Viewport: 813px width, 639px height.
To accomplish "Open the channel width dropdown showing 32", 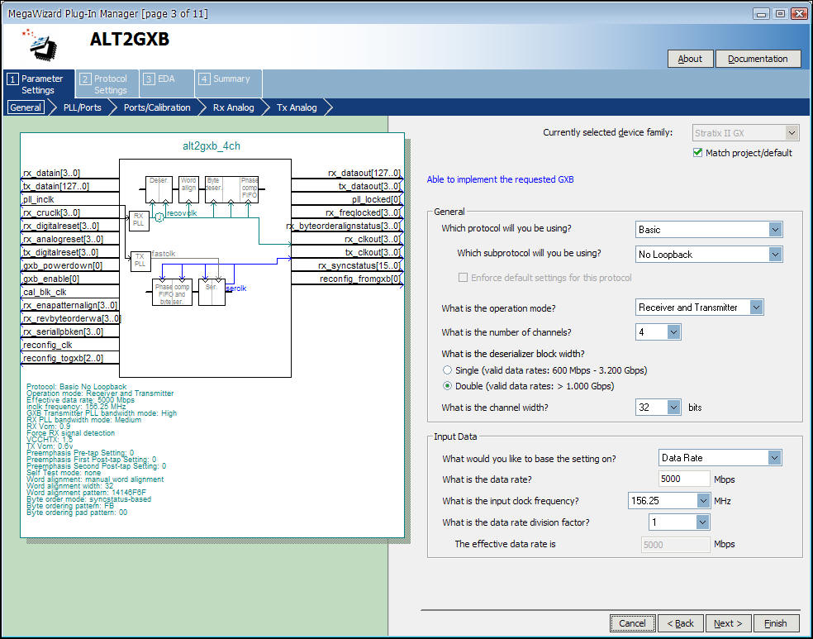I will (658, 408).
